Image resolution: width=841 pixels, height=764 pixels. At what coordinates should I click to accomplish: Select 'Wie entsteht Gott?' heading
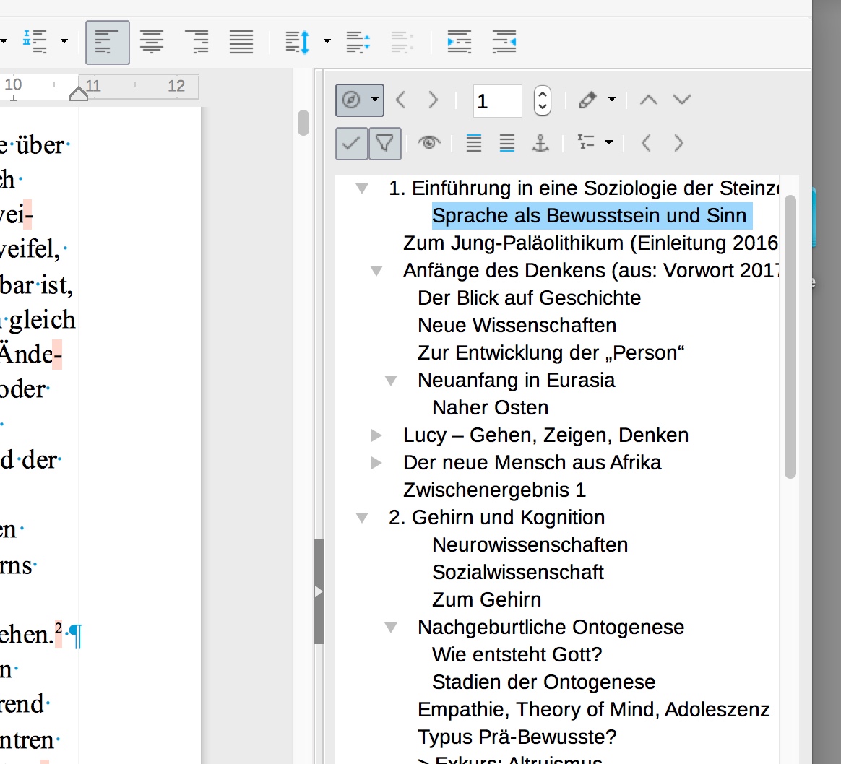(517, 654)
